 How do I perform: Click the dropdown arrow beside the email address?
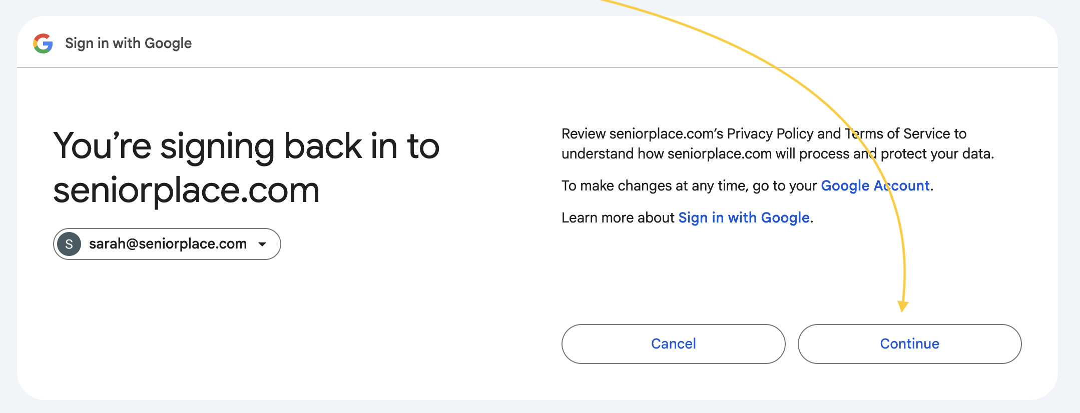[262, 244]
